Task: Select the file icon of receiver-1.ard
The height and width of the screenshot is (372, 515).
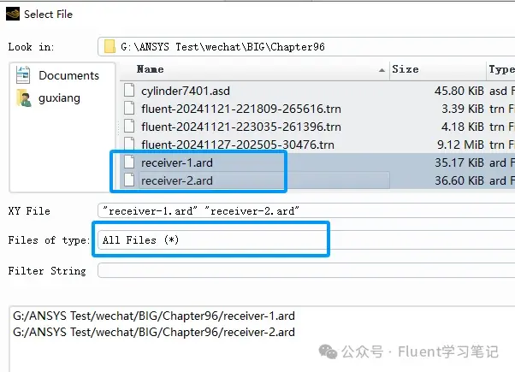Action: click(129, 162)
